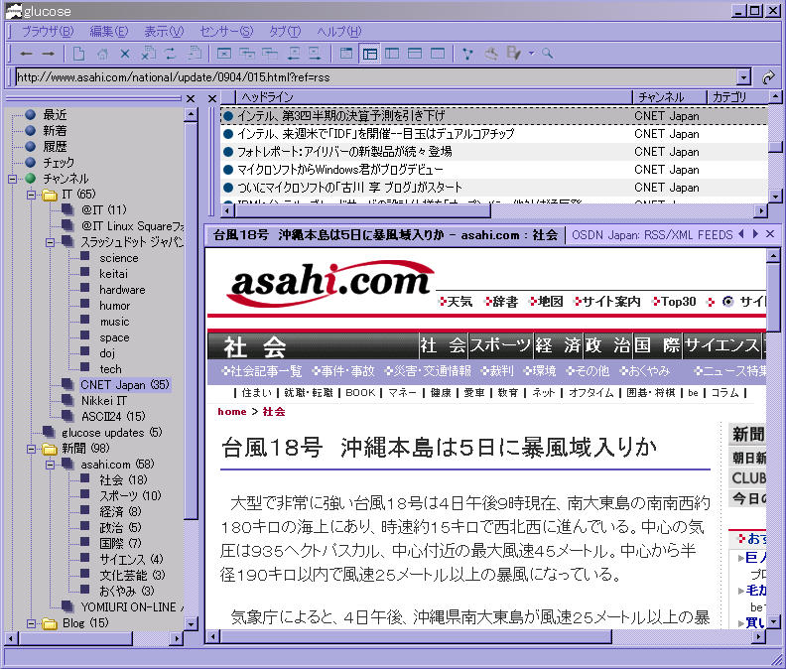Screen dimensions: 786x669
Task: Open the 表示(V) menu
Action: click(164, 32)
